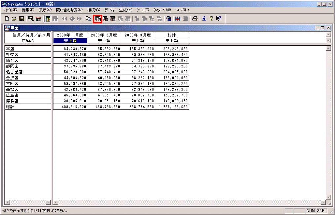335x215 pixels.
Task: Click left arrow of row-label pane scrollbar
Action: [x=8, y=202]
